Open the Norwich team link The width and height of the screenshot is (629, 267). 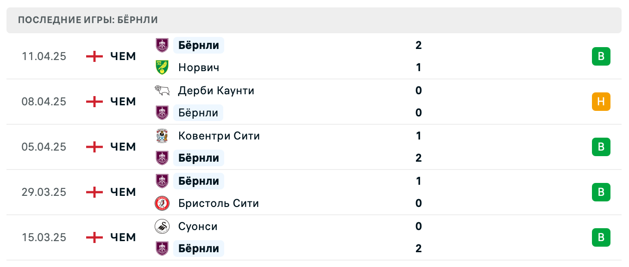199,67
